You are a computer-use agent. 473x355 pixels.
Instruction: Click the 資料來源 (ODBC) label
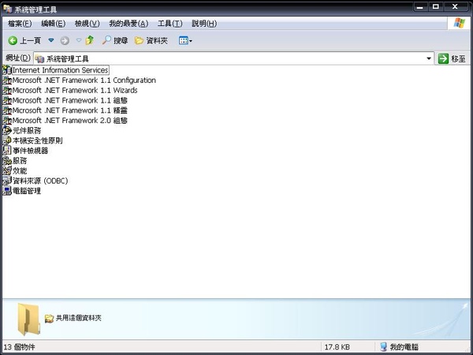40,181
